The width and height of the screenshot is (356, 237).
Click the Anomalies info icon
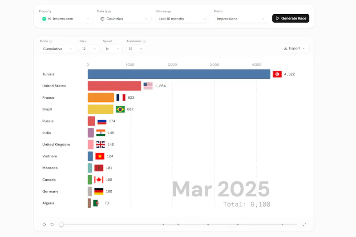144,41
